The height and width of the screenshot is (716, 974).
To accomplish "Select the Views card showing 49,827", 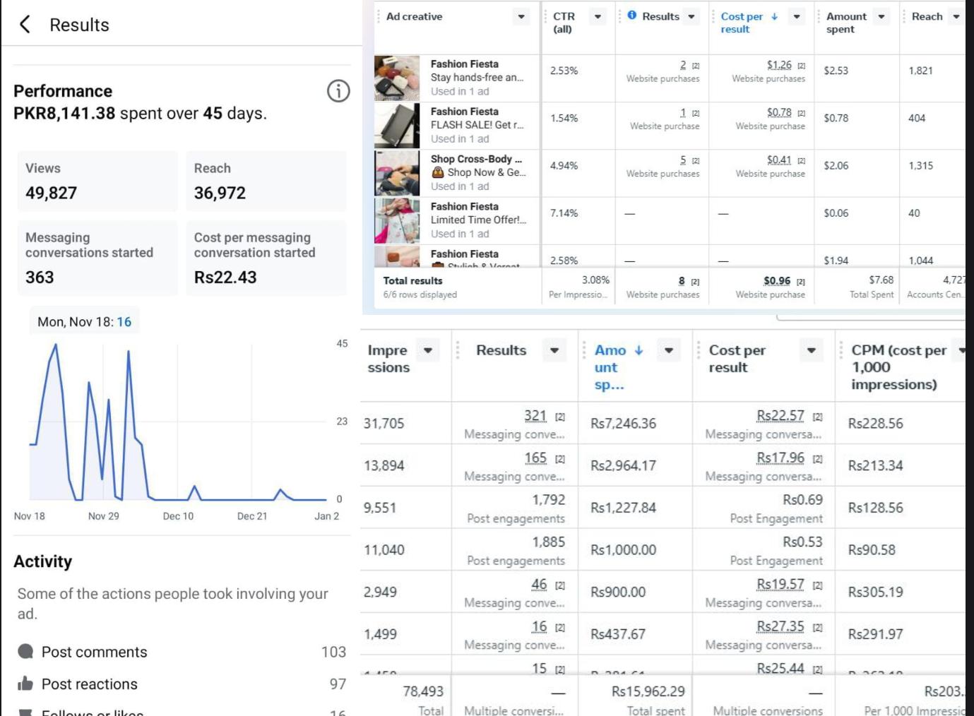I will [97, 181].
